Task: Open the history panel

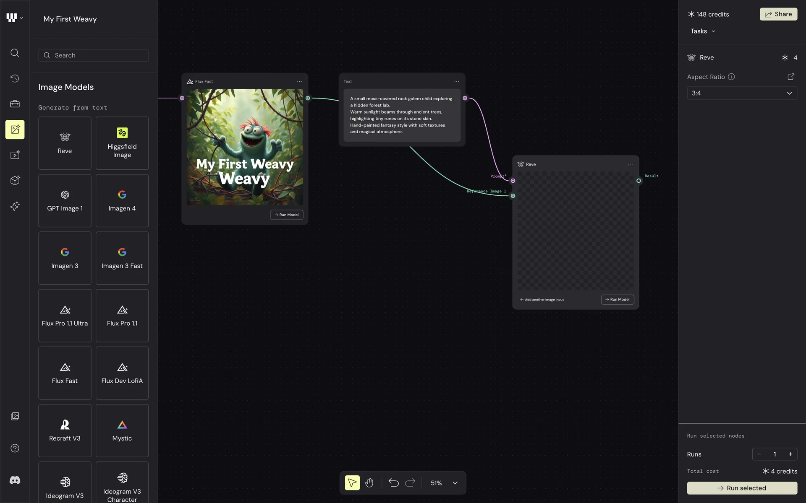Action: tap(15, 78)
